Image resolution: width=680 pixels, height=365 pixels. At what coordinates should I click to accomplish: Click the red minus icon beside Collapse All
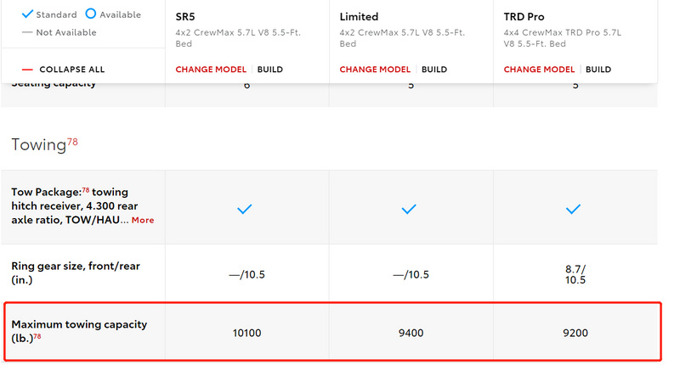pyautogui.click(x=27, y=70)
